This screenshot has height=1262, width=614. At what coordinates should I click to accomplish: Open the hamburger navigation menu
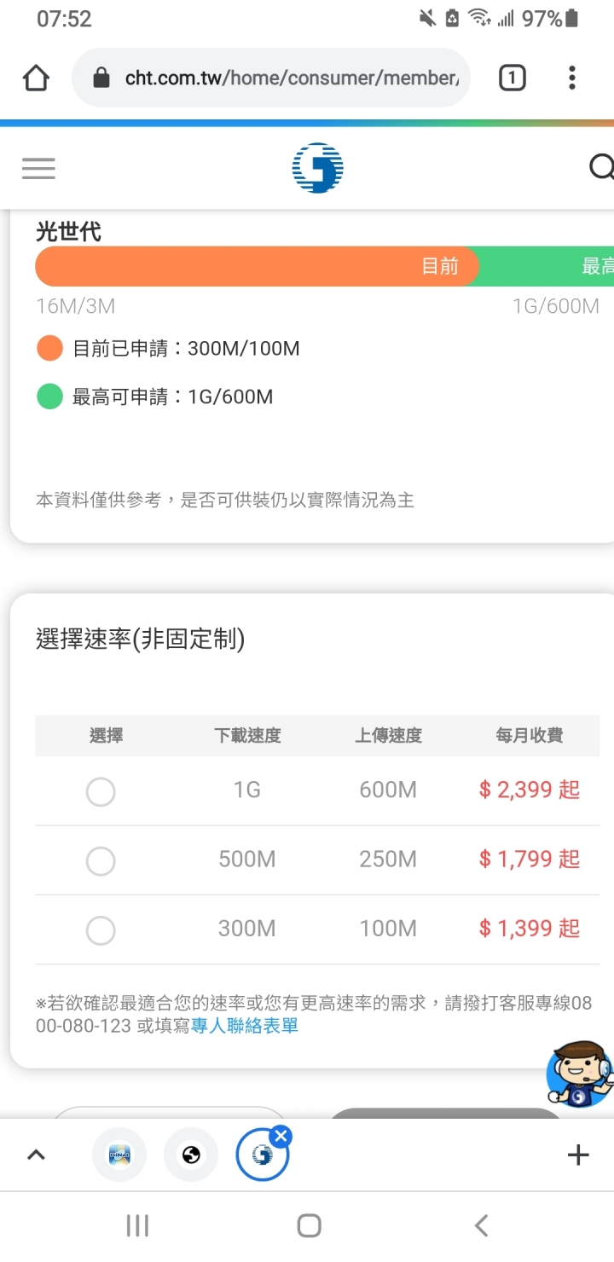point(38,168)
